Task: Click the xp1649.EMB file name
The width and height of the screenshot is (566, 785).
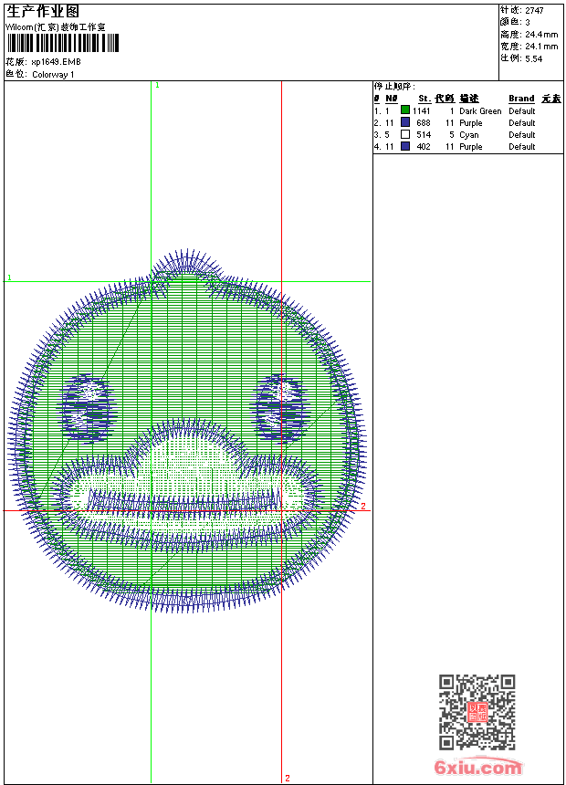Action: (56, 62)
